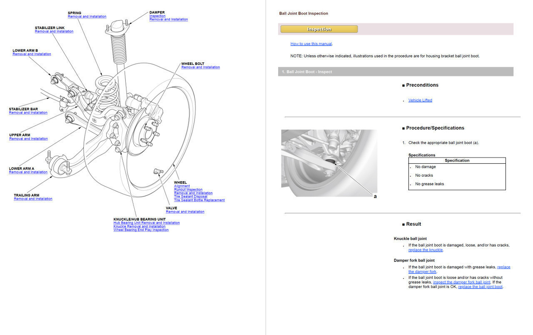533x335 pixels.
Task: Click the KNUCKLE/HUB BEARING UNIT label
Action: pyautogui.click(x=139, y=219)
